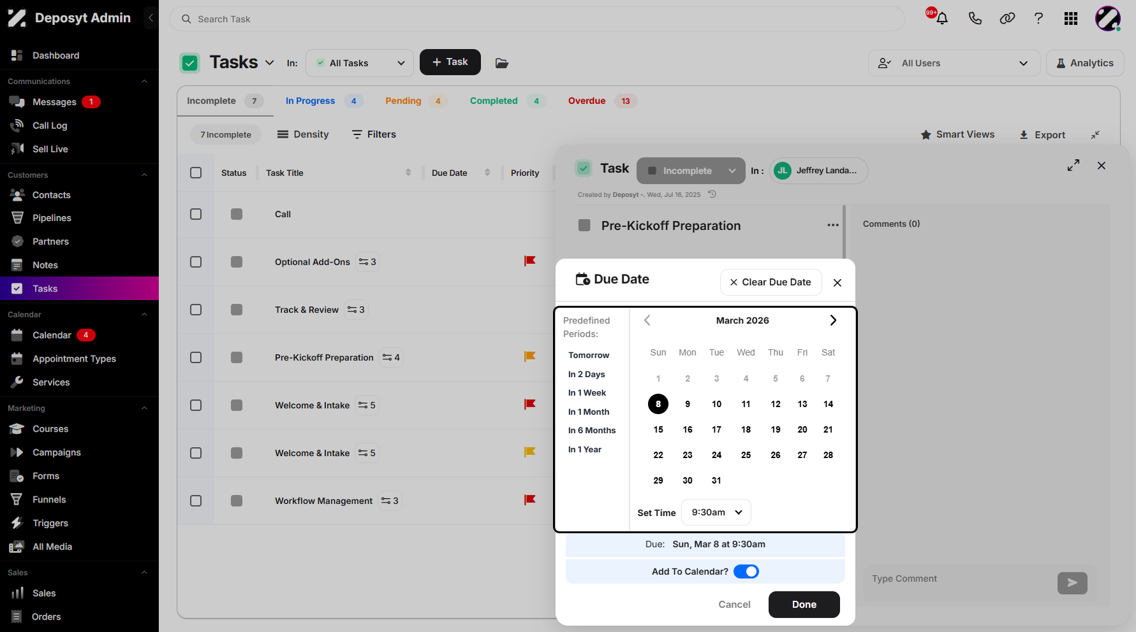
Task: Close the Due Date popup
Action: coord(837,282)
